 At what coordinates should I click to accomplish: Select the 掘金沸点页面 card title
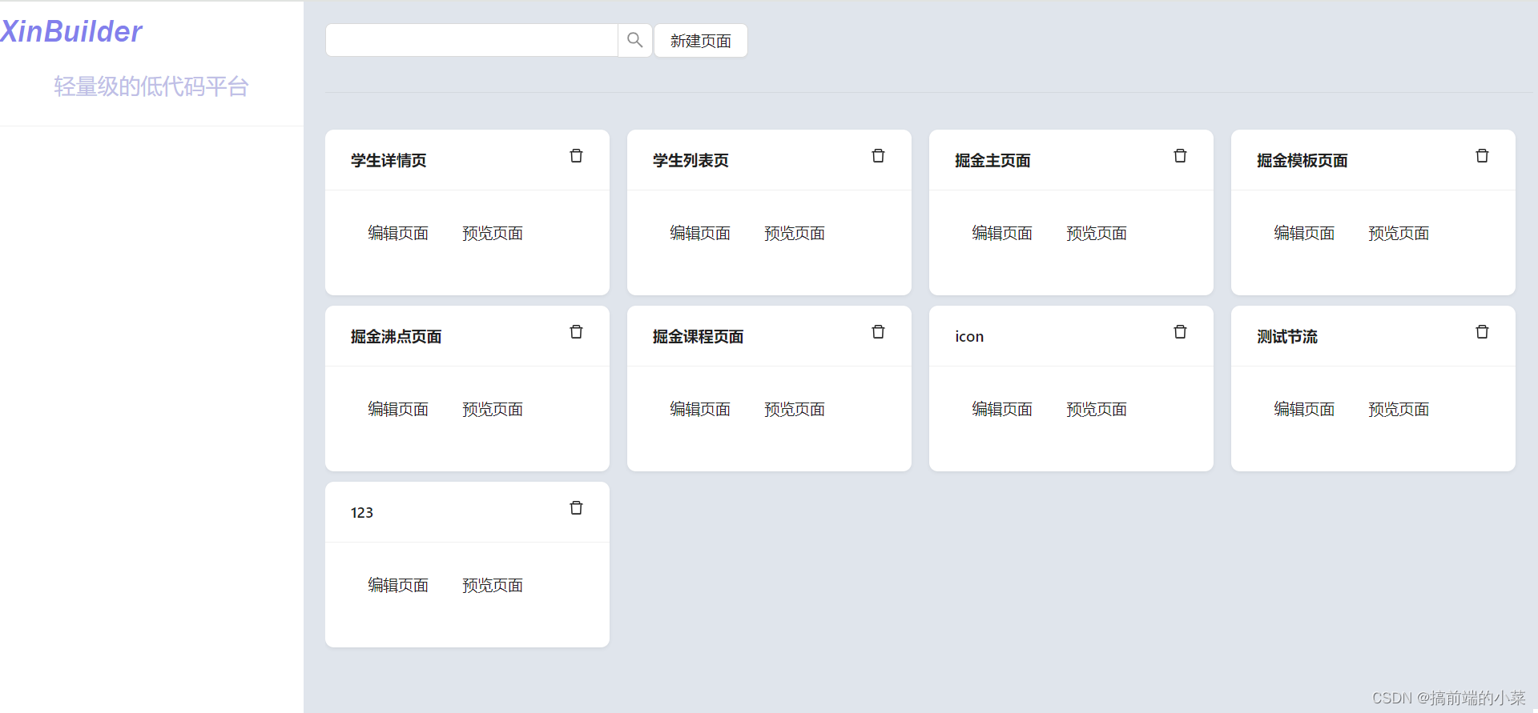tap(397, 336)
